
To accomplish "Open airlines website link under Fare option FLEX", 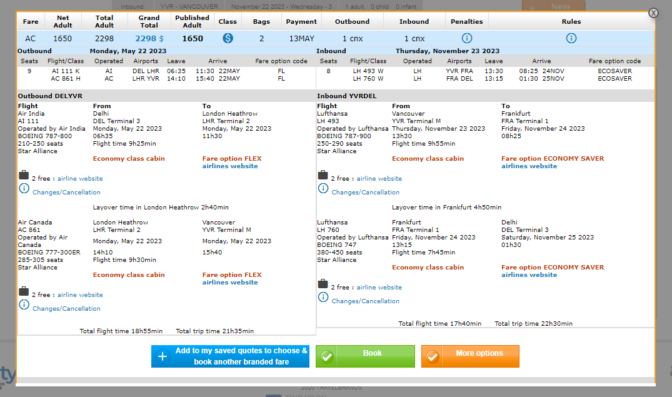I will (230, 166).
